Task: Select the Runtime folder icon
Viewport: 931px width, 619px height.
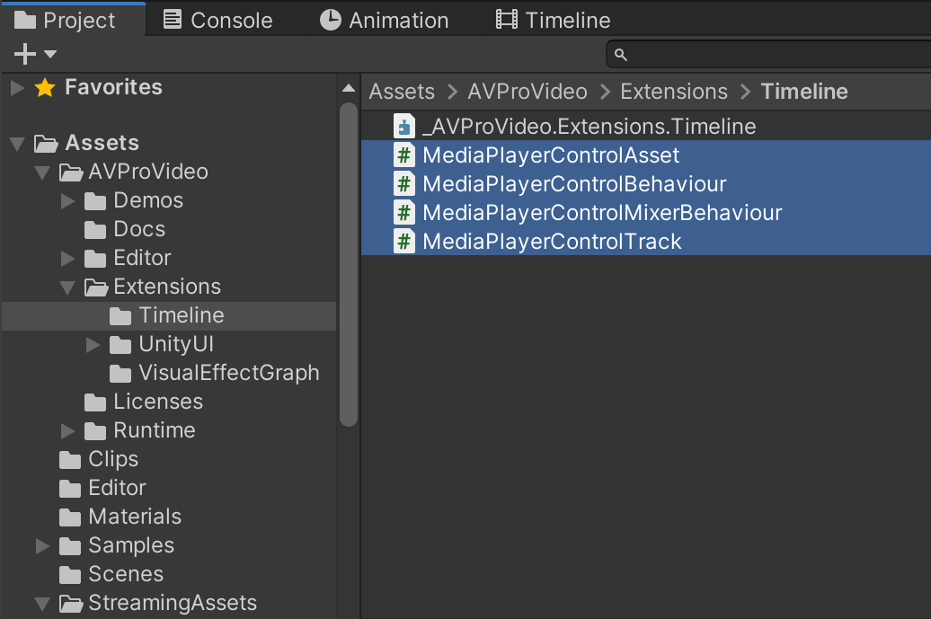Action: coord(95,431)
